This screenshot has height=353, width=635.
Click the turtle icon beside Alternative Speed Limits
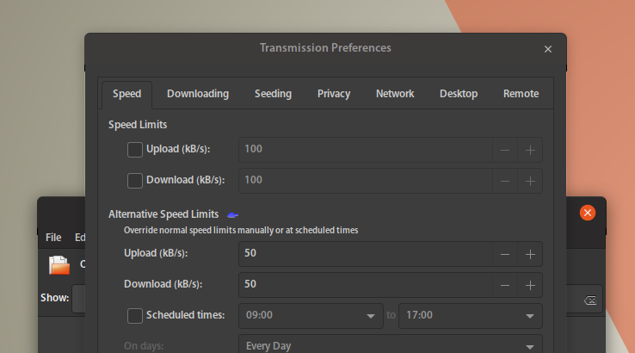coord(232,214)
